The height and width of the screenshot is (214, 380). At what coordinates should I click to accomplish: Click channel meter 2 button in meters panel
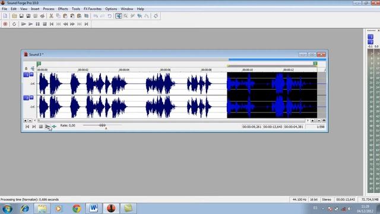pos(370,42)
